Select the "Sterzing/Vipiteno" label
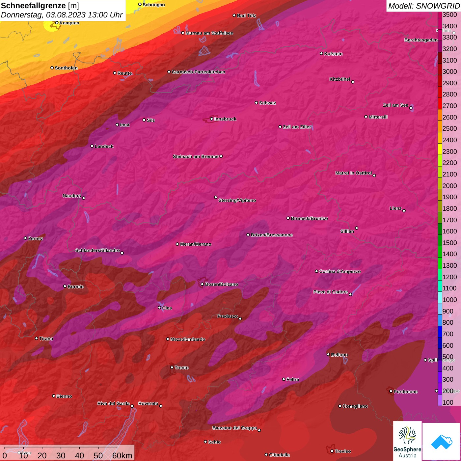The width and height of the screenshot is (461, 461). [237, 200]
